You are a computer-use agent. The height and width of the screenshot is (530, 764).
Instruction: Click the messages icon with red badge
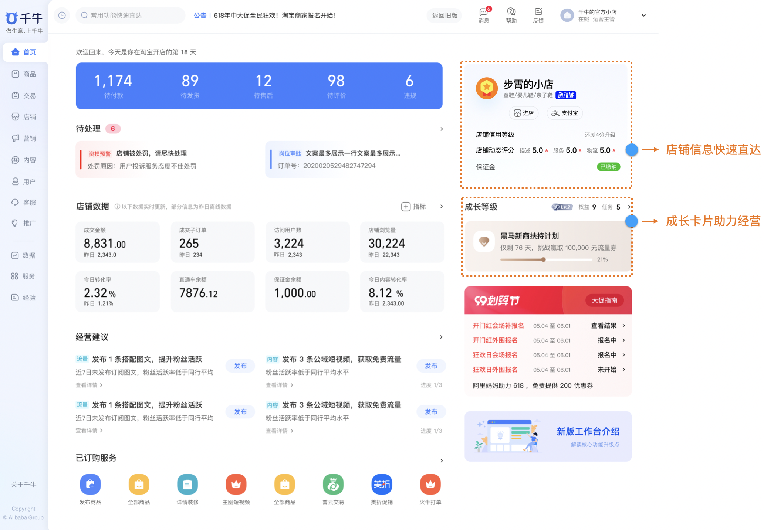pos(484,12)
